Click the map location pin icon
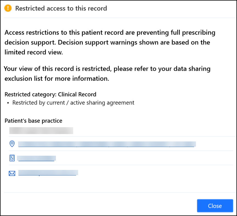 pyautogui.click(x=12, y=144)
